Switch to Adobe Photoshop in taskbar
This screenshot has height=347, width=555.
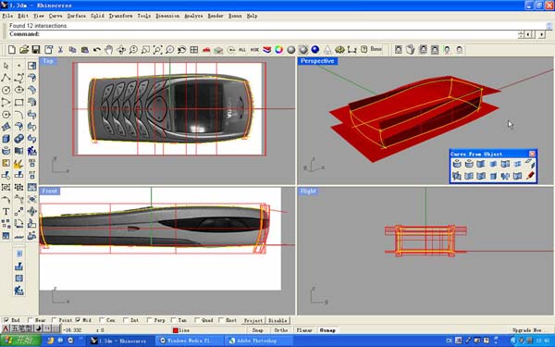coord(257,341)
